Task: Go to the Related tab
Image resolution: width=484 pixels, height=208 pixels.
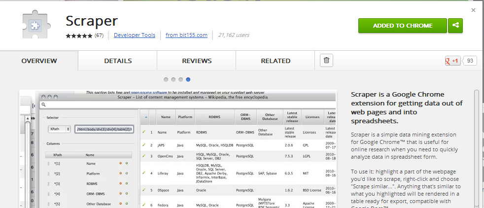Action: 276,61
